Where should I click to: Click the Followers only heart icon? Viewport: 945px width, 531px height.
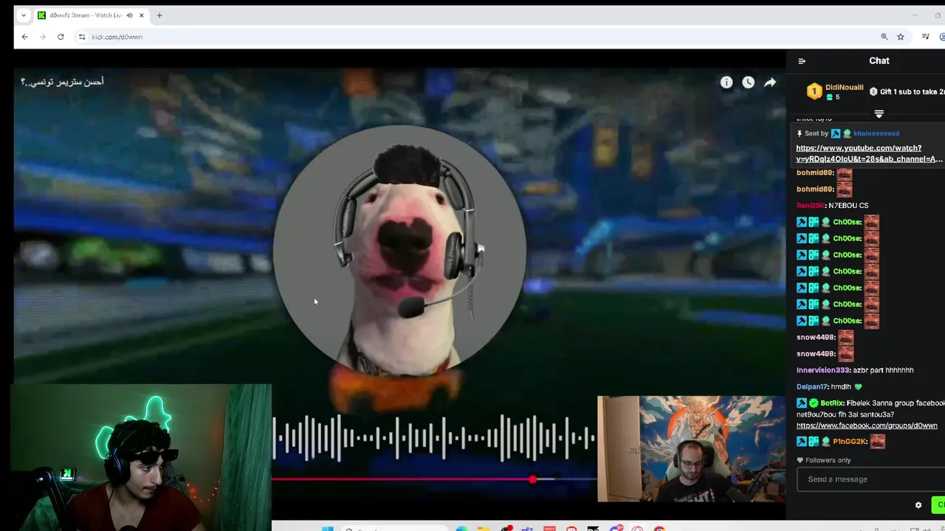tap(800, 460)
